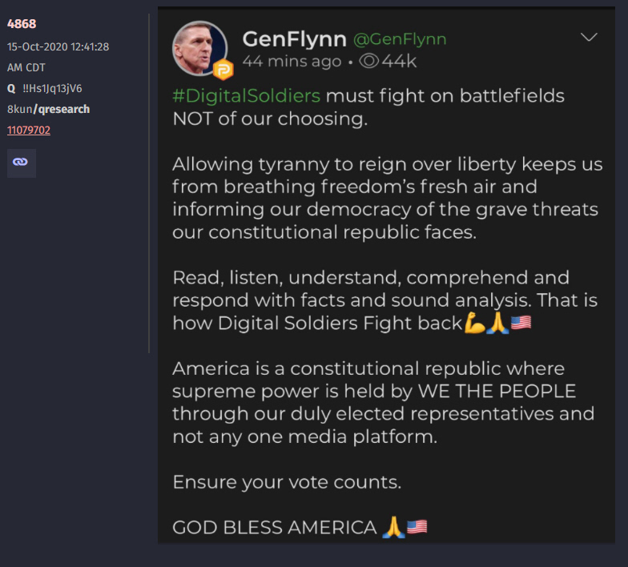This screenshot has height=567, width=628.
Task: Click post number 4868
Action: (22, 24)
